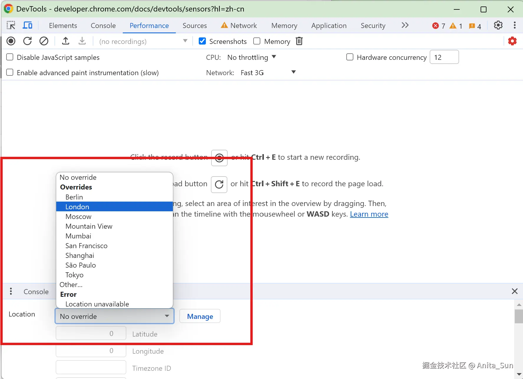Image resolution: width=523 pixels, height=379 pixels.
Task: Click the Chrome icon in the title bar
Action: (8, 9)
